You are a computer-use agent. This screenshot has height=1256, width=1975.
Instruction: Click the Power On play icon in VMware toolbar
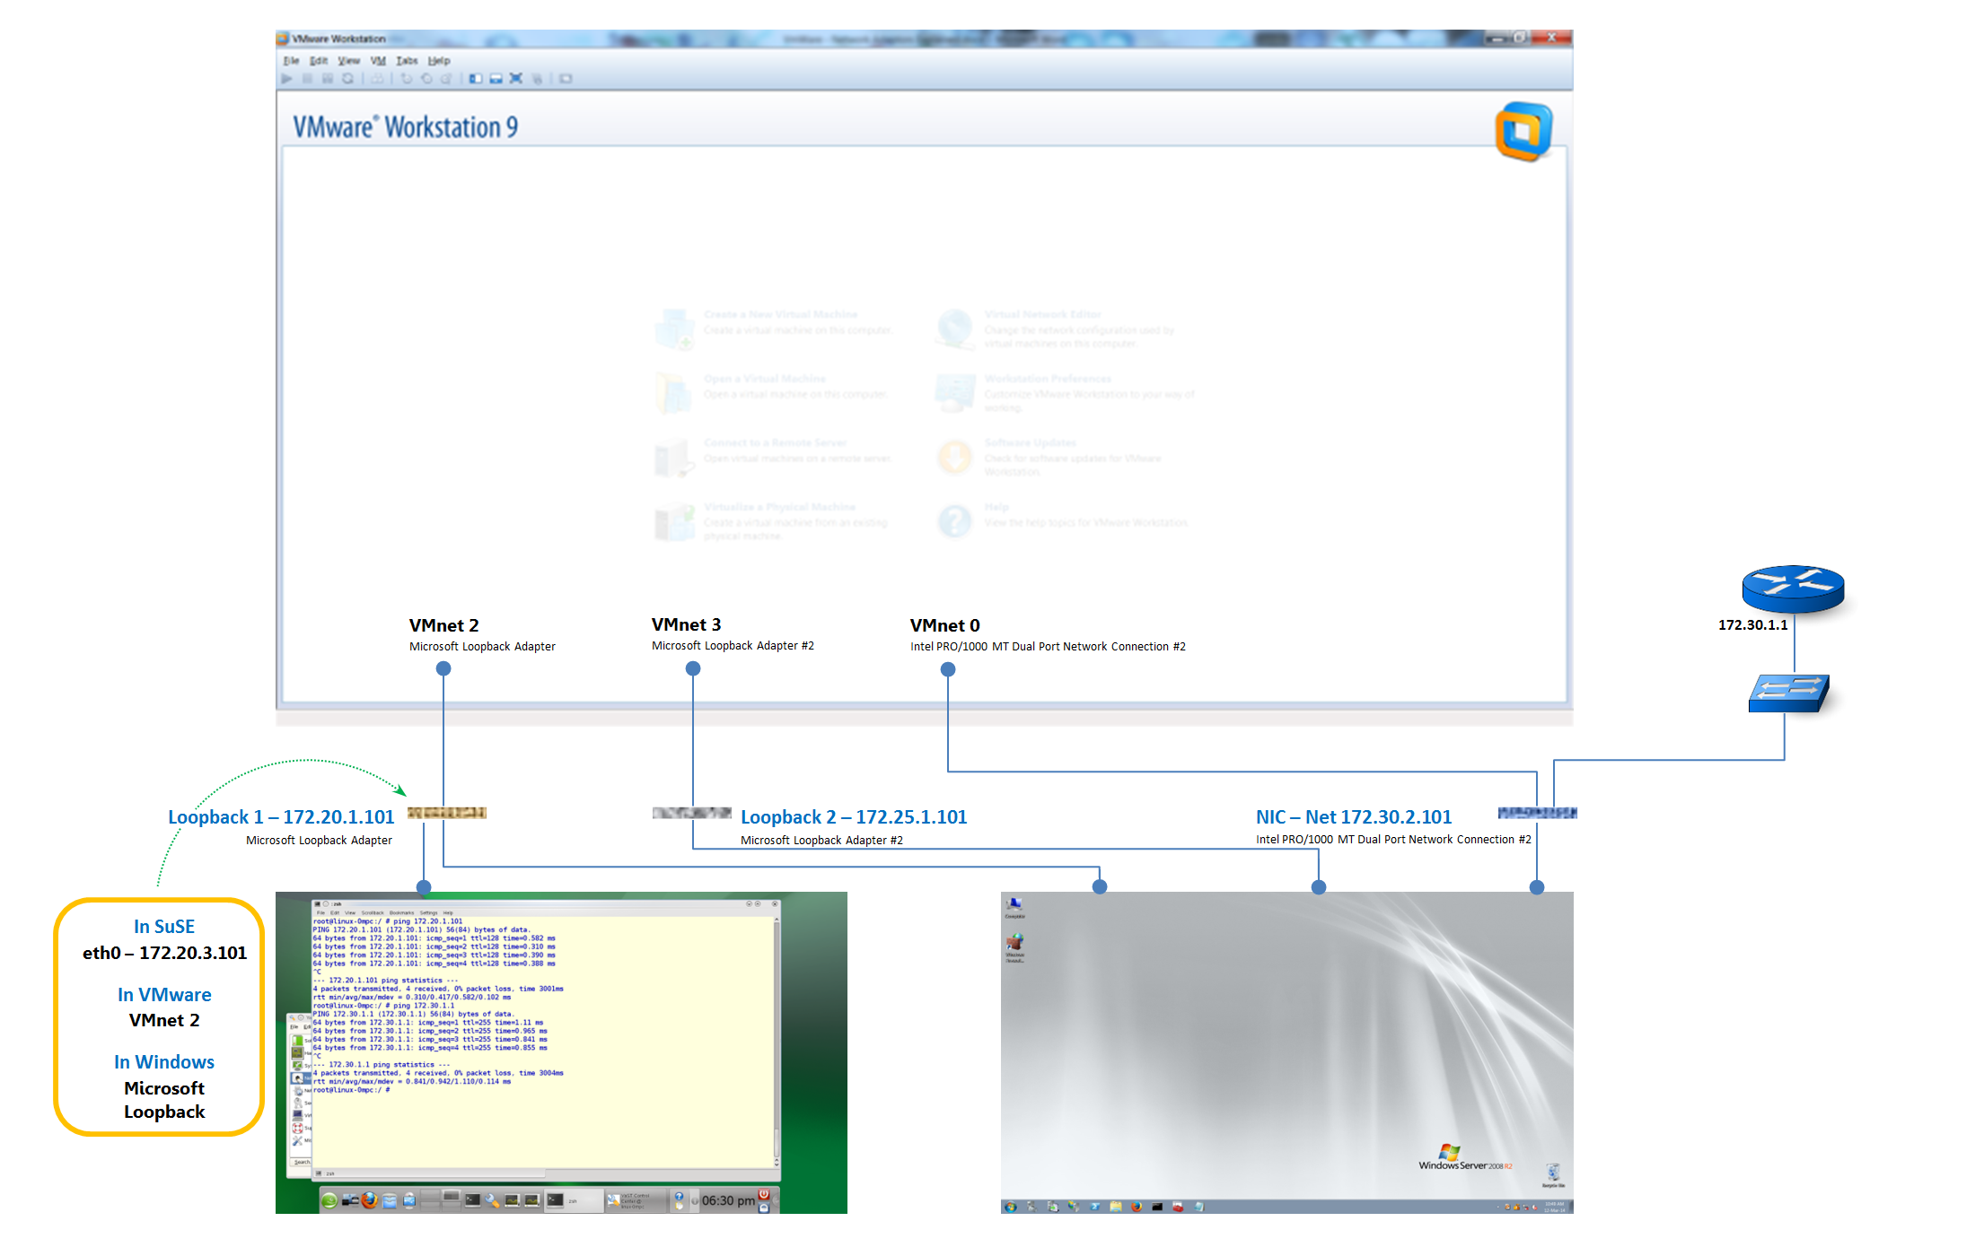286,79
